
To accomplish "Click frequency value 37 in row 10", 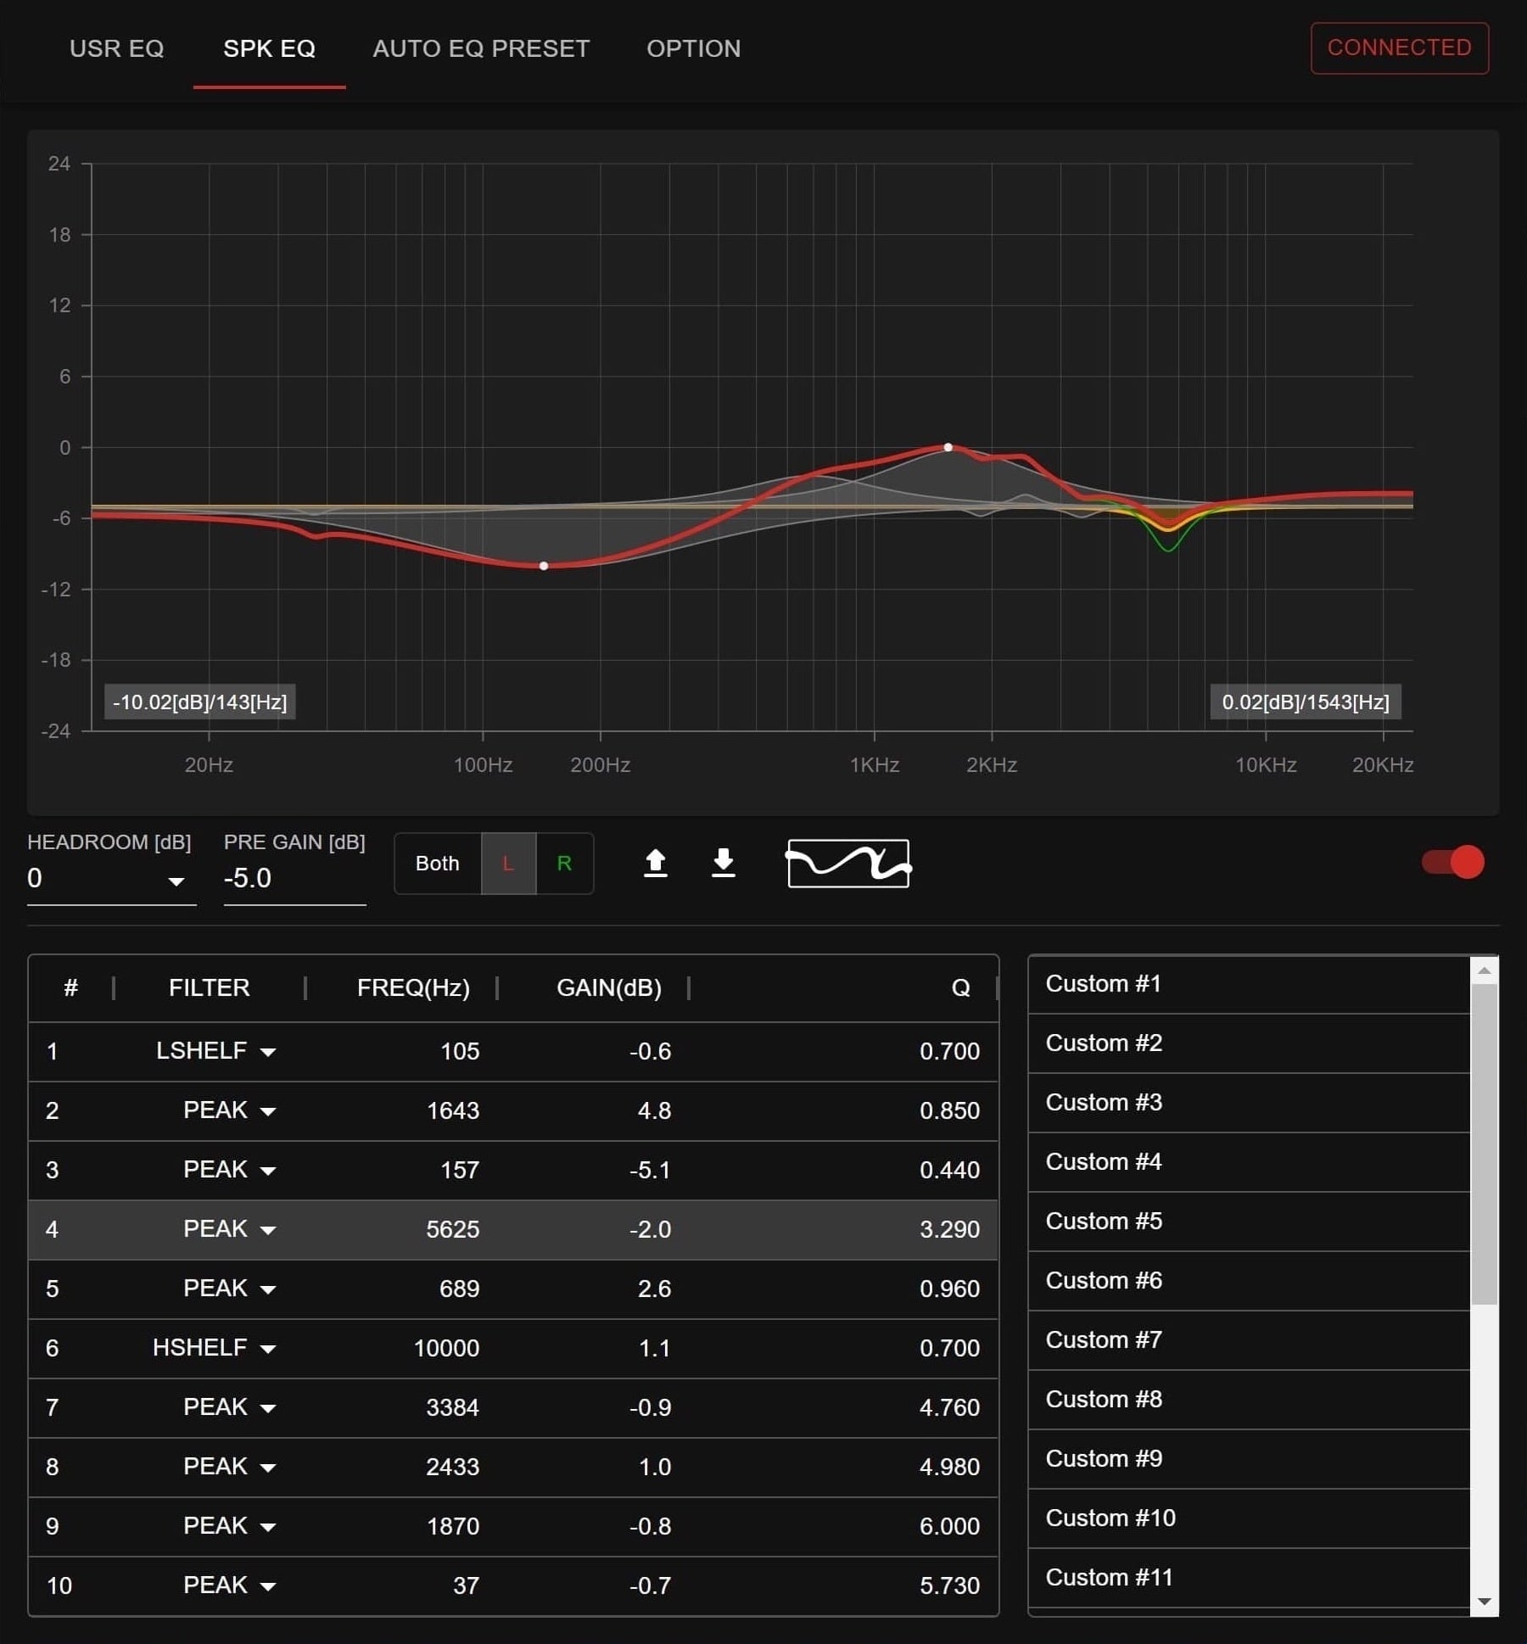I will pyautogui.click(x=466, y=1586).
